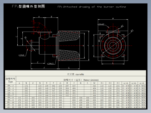Click the dimension letter 'M' above the front view
The image size is (151, 113).
coord(113,19)
